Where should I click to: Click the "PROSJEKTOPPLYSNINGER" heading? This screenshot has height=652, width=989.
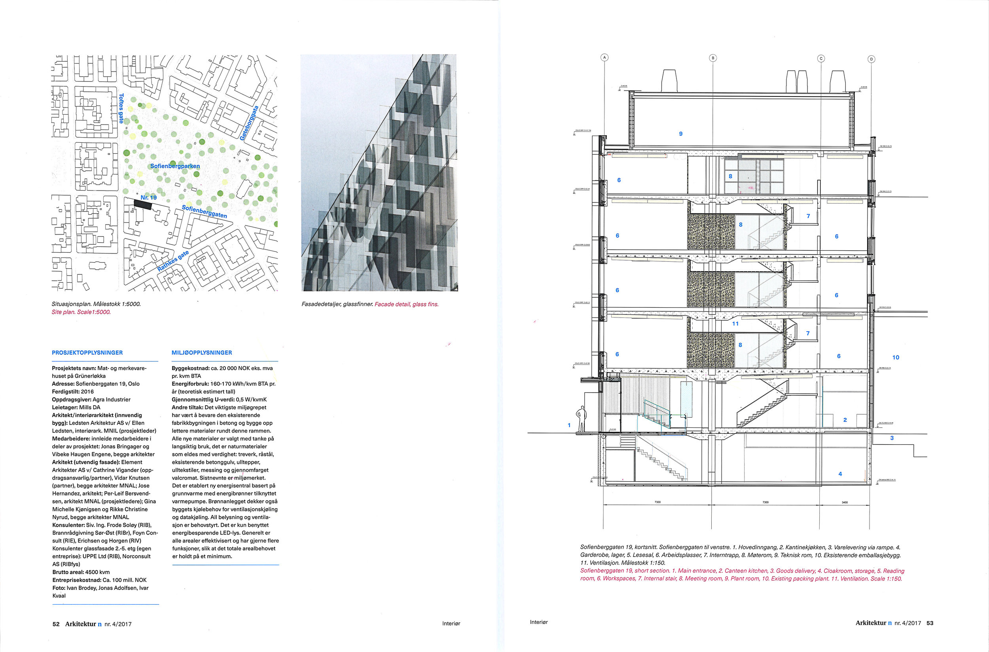[x=87, y=353]
